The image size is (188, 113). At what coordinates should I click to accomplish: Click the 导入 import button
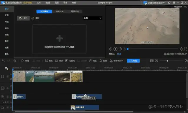pyautogui.click(x=23, y=18)
